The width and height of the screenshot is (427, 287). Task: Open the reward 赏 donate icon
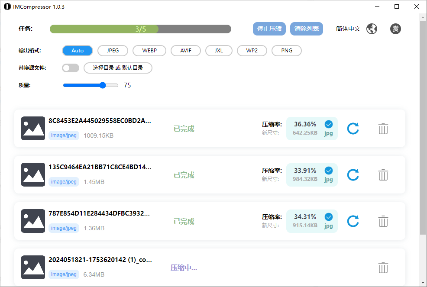coord(395,29)
